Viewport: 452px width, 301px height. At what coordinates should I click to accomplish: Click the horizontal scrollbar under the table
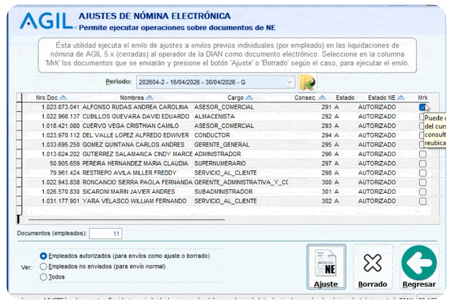click(x=127, y=220)
